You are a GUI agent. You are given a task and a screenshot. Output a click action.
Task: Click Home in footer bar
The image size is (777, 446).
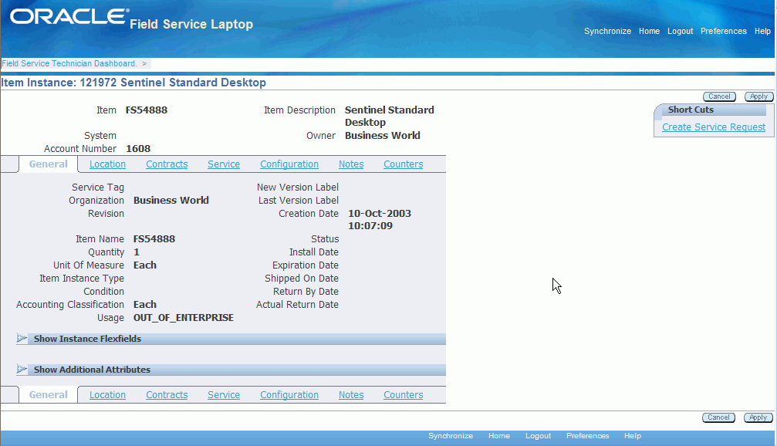click(x=499, y=436)
